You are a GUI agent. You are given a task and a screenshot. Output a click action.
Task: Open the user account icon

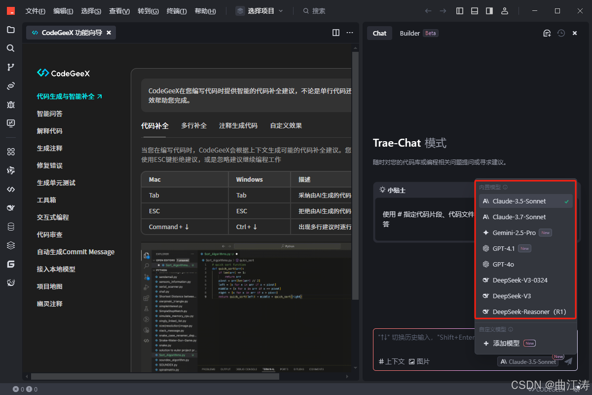504,11
